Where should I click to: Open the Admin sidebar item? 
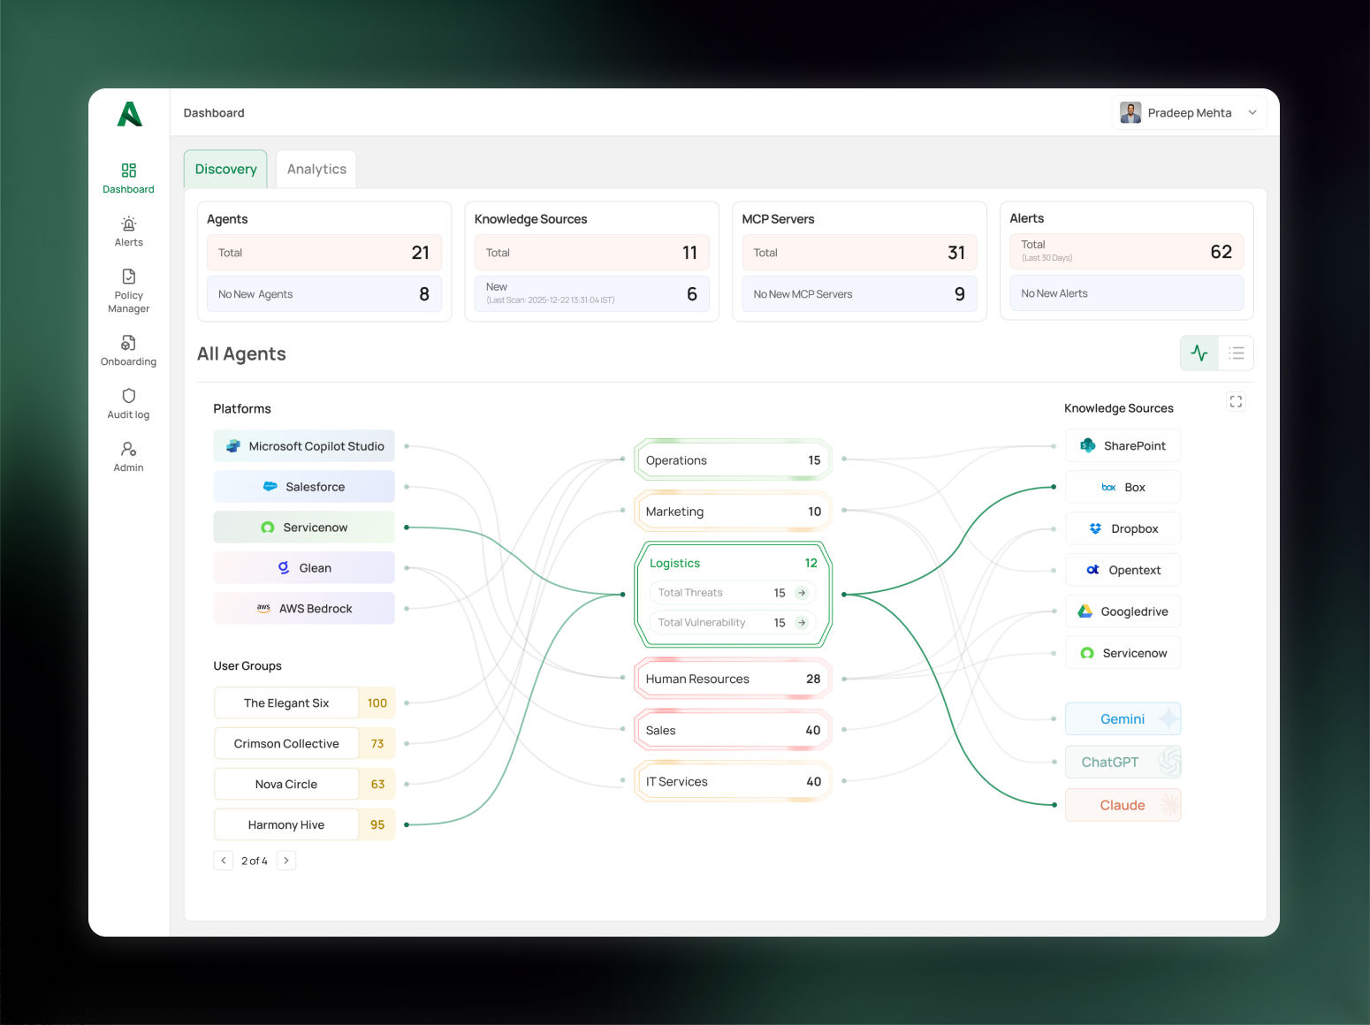[x=128, y=457]
